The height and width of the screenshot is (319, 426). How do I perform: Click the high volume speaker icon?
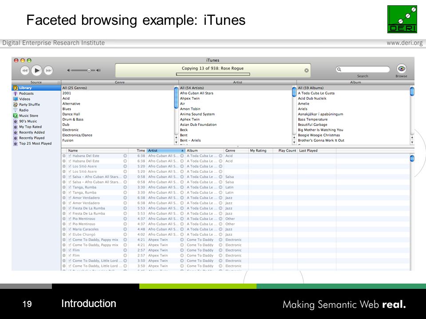[x=99, y=70]
